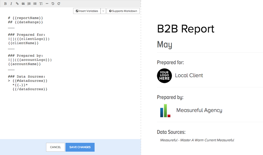Cancel editing the report cover
263x155 pixels.
click(55, 147)
